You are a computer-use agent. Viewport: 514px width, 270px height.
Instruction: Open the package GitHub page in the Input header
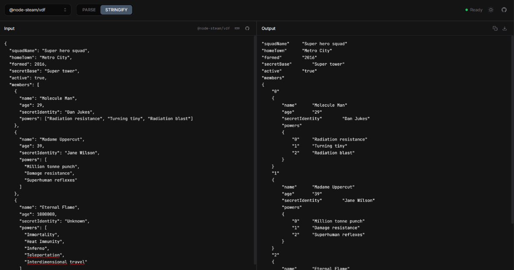pos(247,28)
